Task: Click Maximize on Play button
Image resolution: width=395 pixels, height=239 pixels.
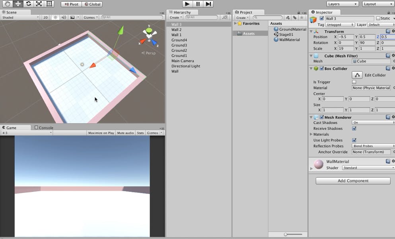Action: (x=101, y=133)
